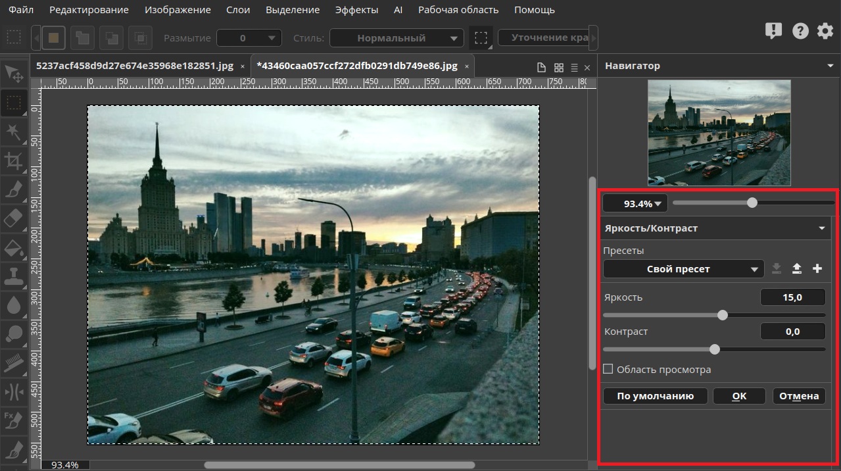The width and height of the screenshot is (841, 471).
Task: Click the По умолчанию button
Action: pyautogui.click(x=655, y=396)
